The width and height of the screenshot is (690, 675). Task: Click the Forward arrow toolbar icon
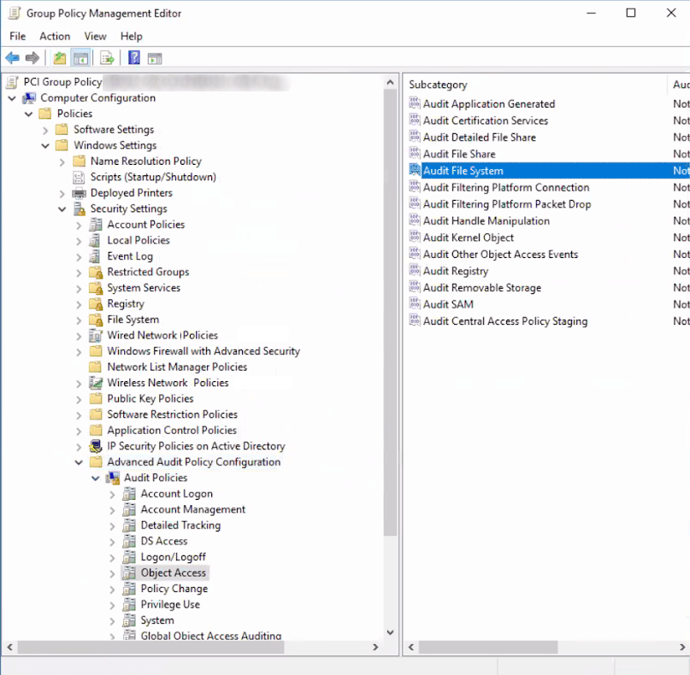(x=32, y=57)
